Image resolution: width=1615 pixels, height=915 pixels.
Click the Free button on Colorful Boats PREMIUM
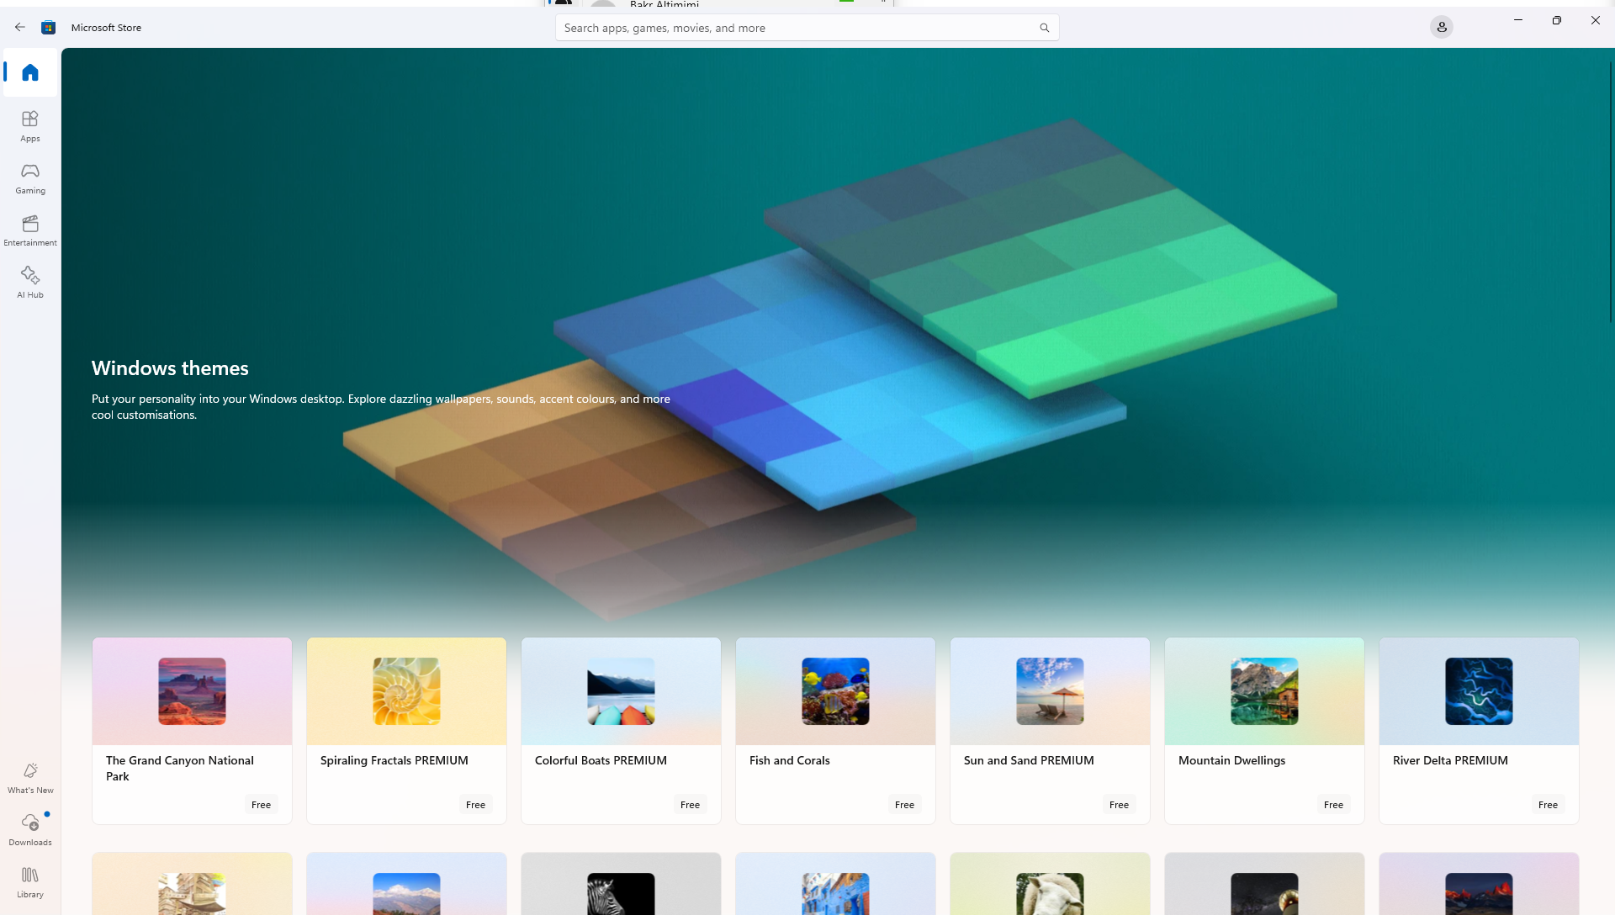tap(690, 805)
